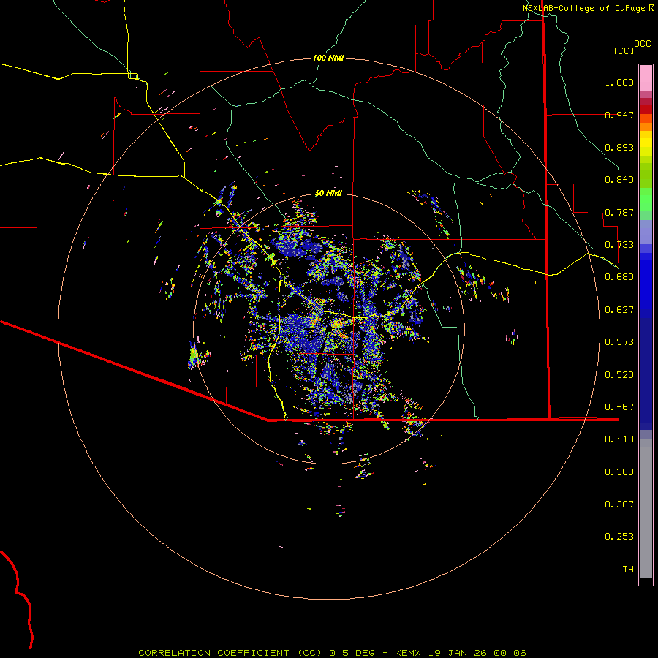Click the 0.413 scale value

tap(619, 439)
